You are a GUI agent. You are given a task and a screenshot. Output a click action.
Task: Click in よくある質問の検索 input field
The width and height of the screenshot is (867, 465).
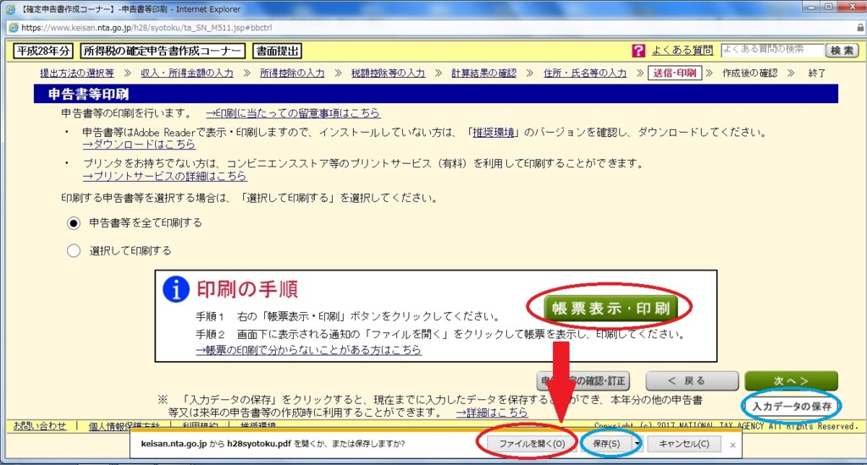[772, 50]
